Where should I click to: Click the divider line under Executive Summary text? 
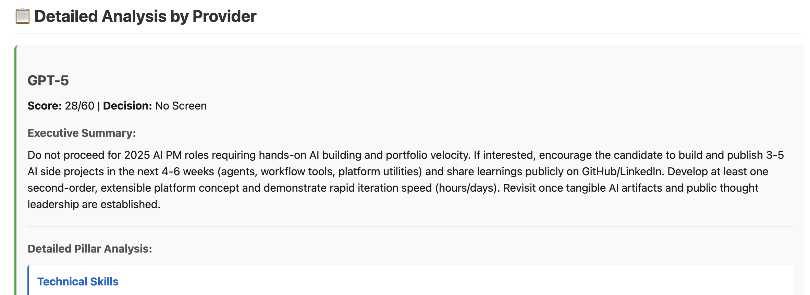pyautogui.click(x=410, y=226)
